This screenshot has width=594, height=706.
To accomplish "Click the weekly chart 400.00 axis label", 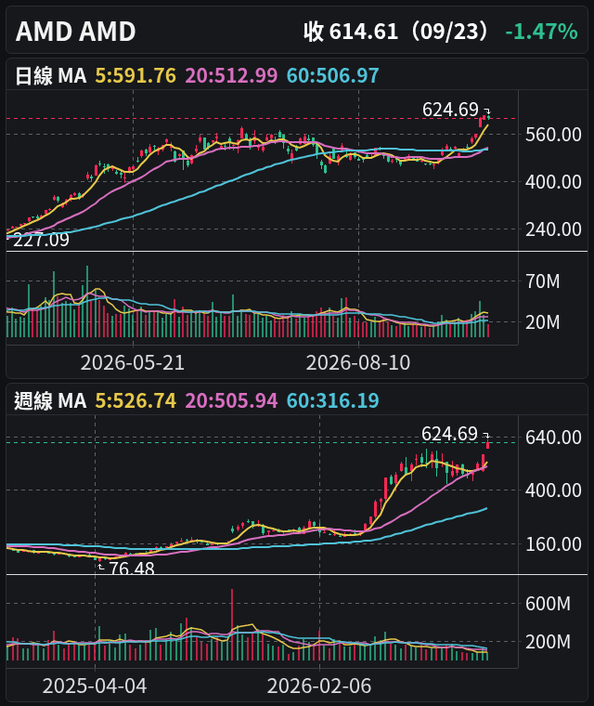I will (x=553, y=490).
